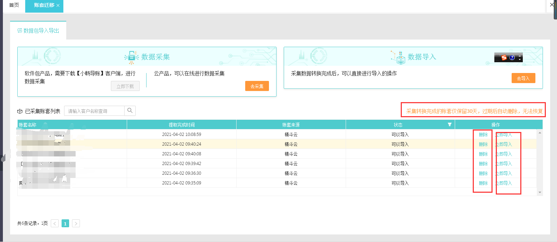The width and height of the screenshot is (557, 242).
Task: Click the table scrollbar down arrow
Action: click(x=539, y=193)
